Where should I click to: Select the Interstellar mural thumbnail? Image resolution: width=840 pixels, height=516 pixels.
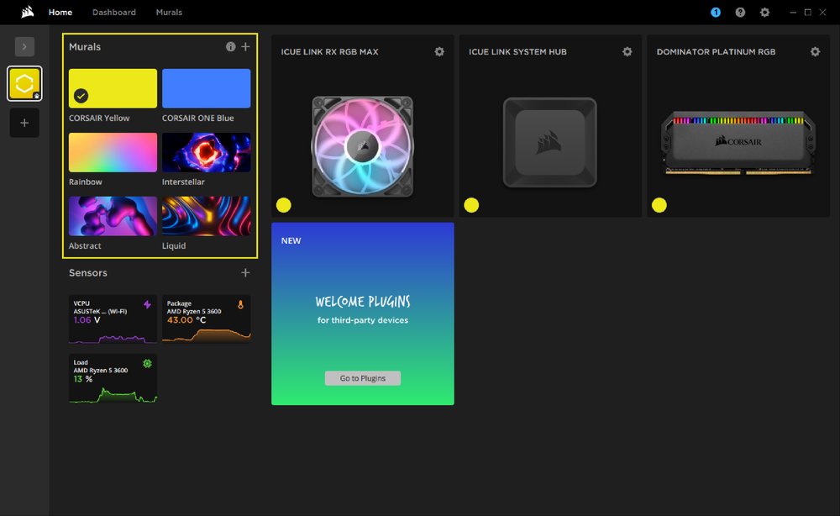point(206,152)
